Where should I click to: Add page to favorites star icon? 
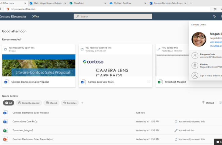pyautogui.click(x=215, y=9)
